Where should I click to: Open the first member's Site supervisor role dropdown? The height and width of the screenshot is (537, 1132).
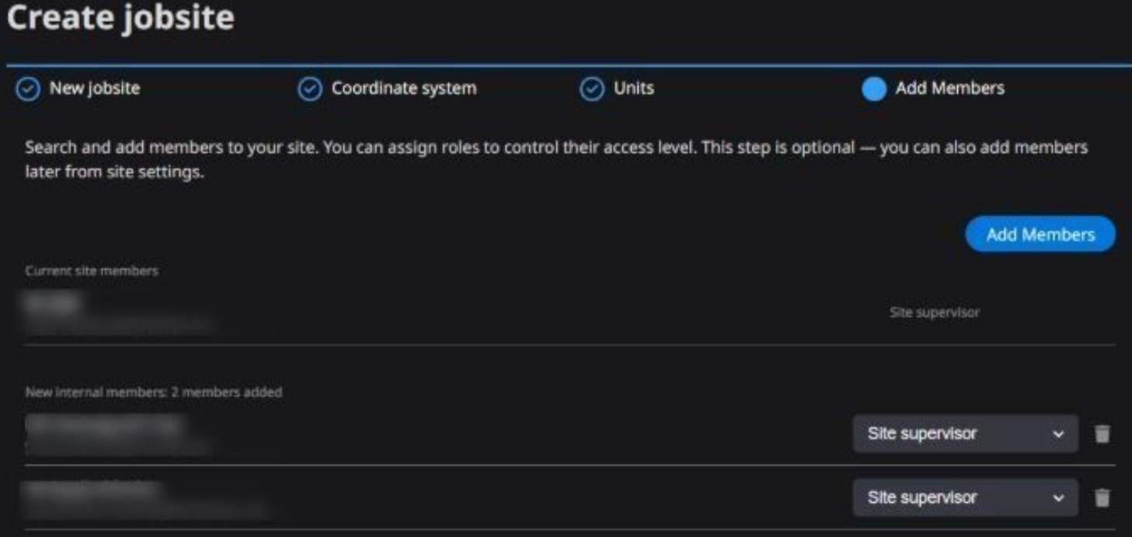click(965, 434)
